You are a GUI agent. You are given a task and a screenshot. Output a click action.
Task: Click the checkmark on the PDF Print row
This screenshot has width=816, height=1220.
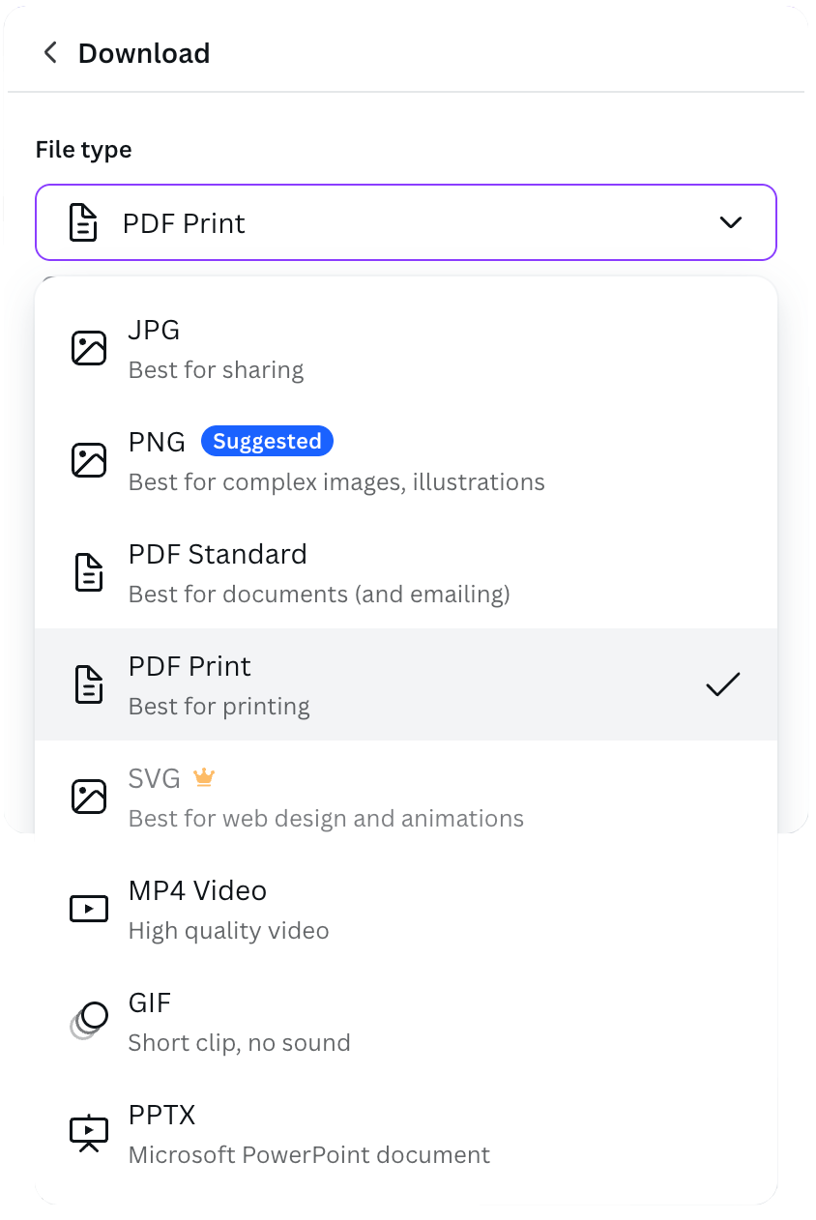[x=723, y=684]
